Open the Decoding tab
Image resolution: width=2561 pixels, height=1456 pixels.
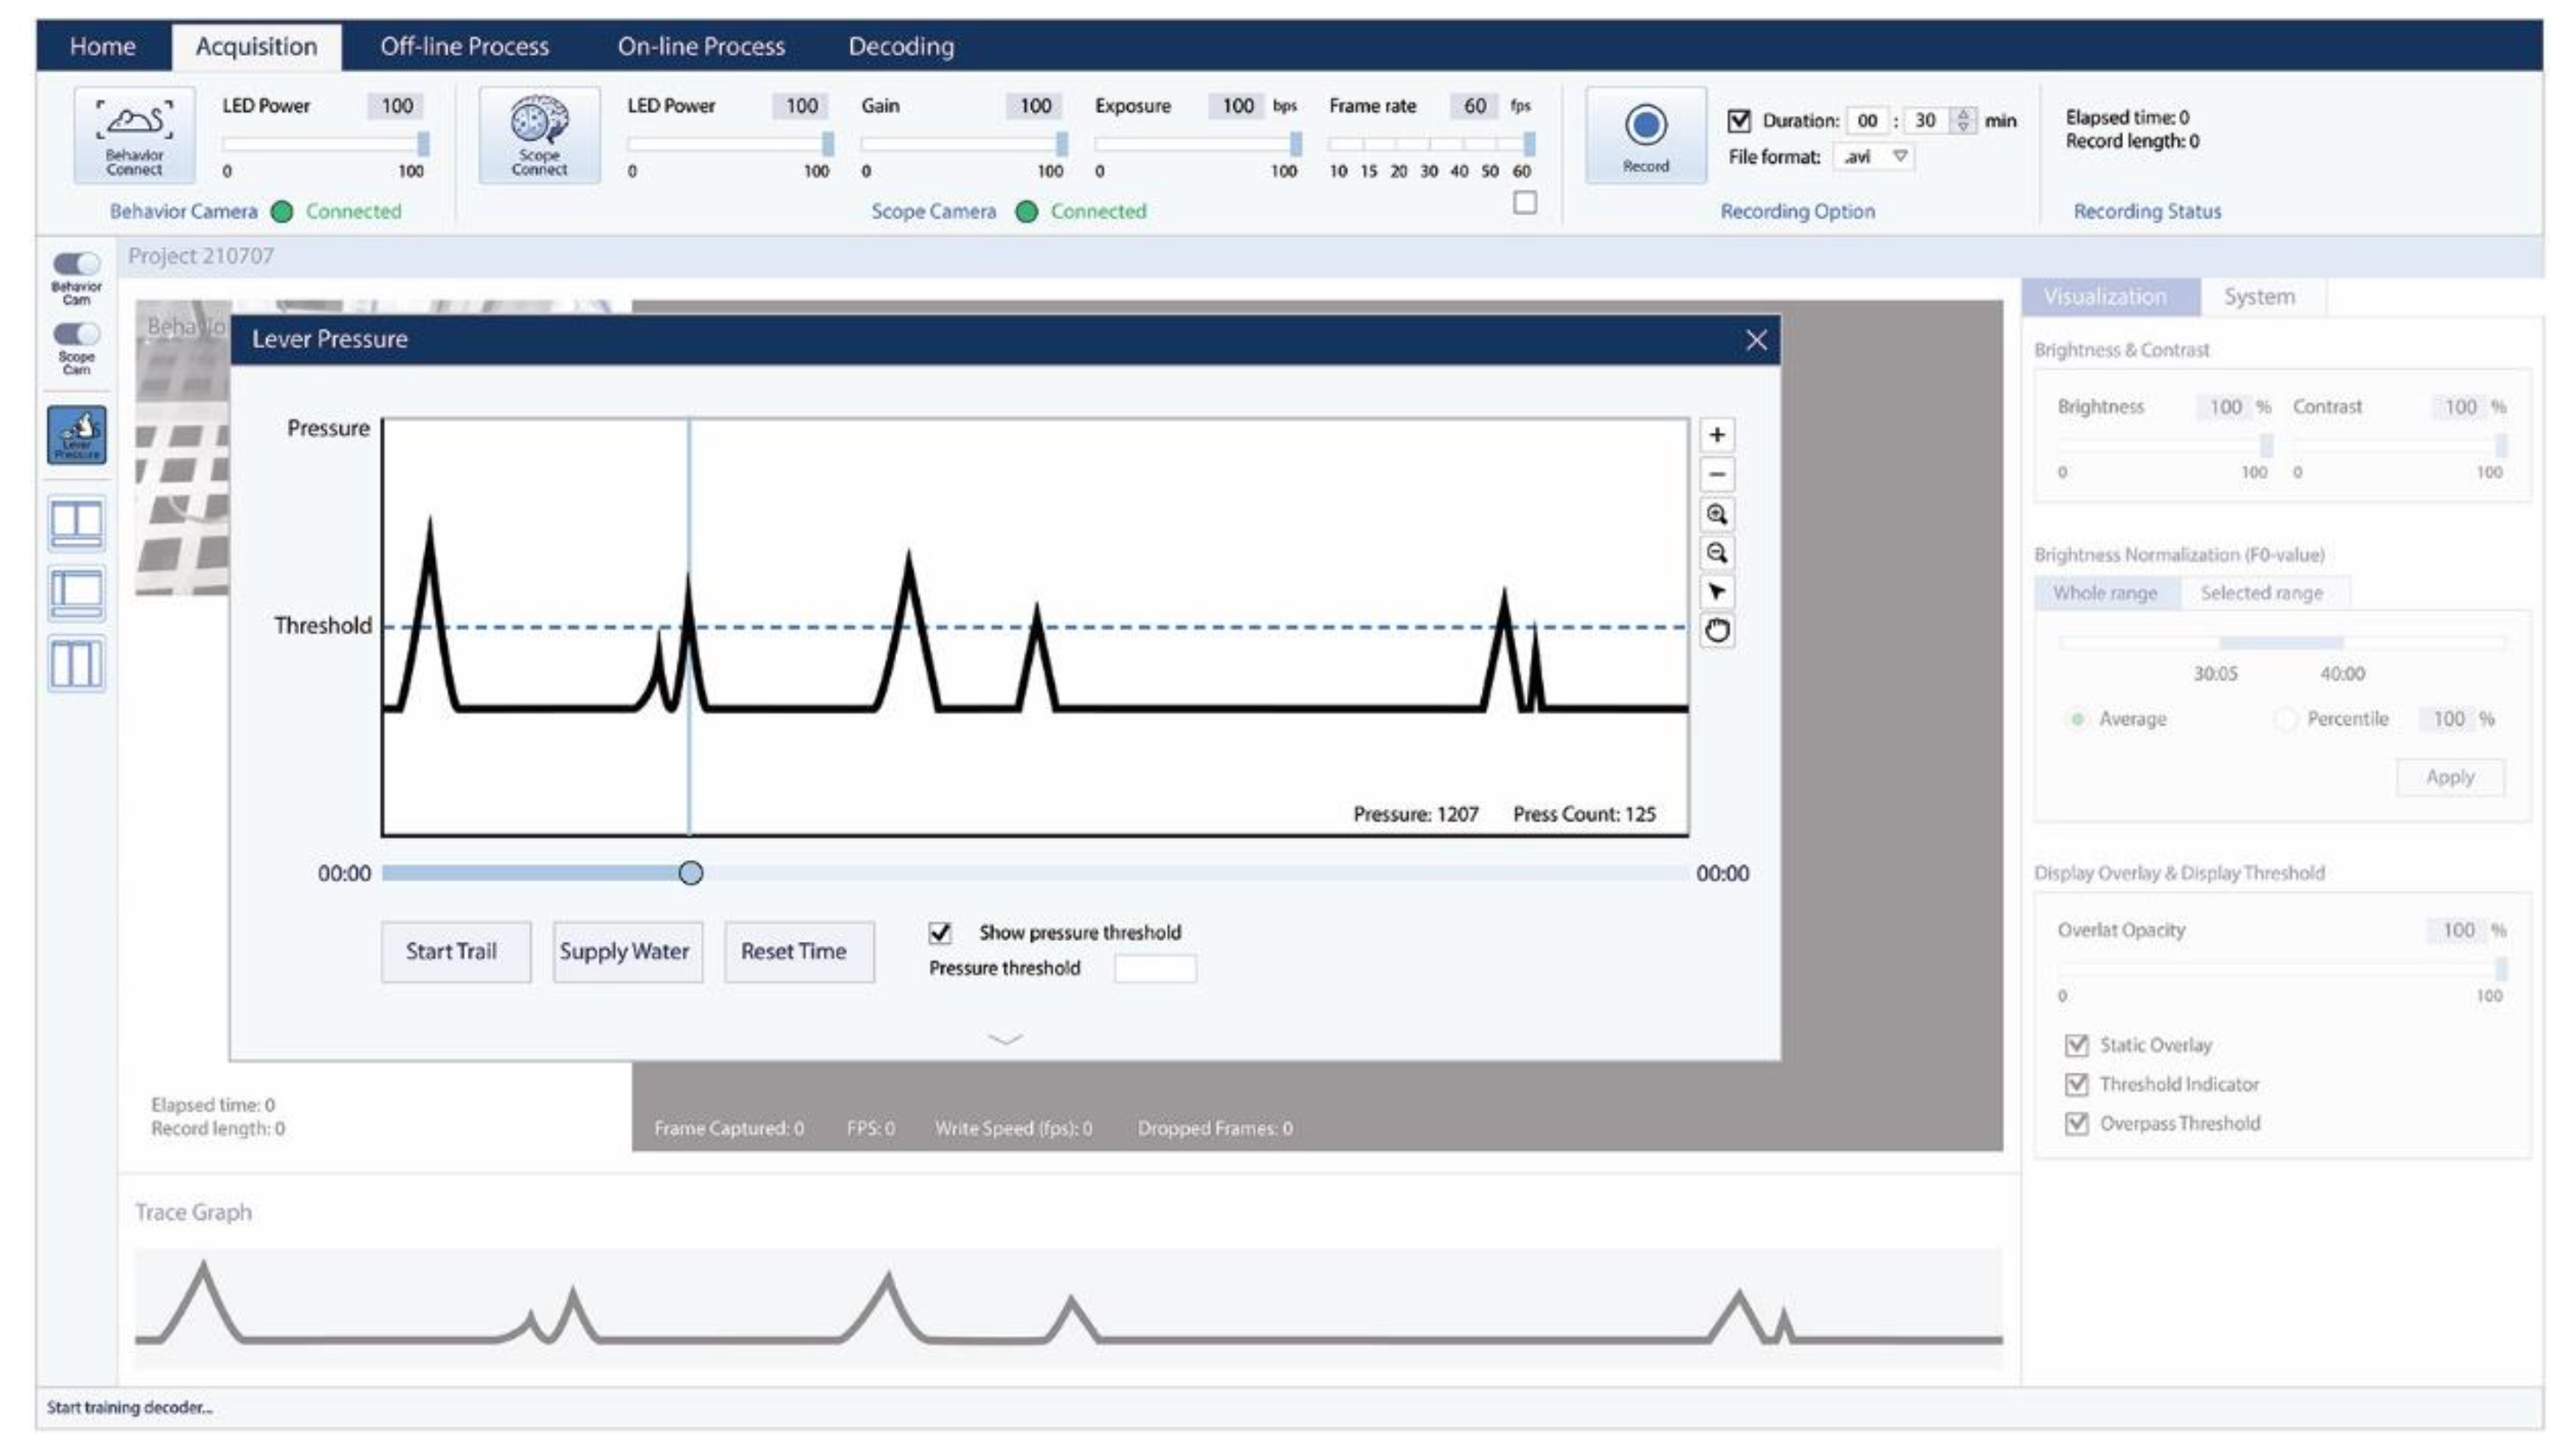(900, 46)
